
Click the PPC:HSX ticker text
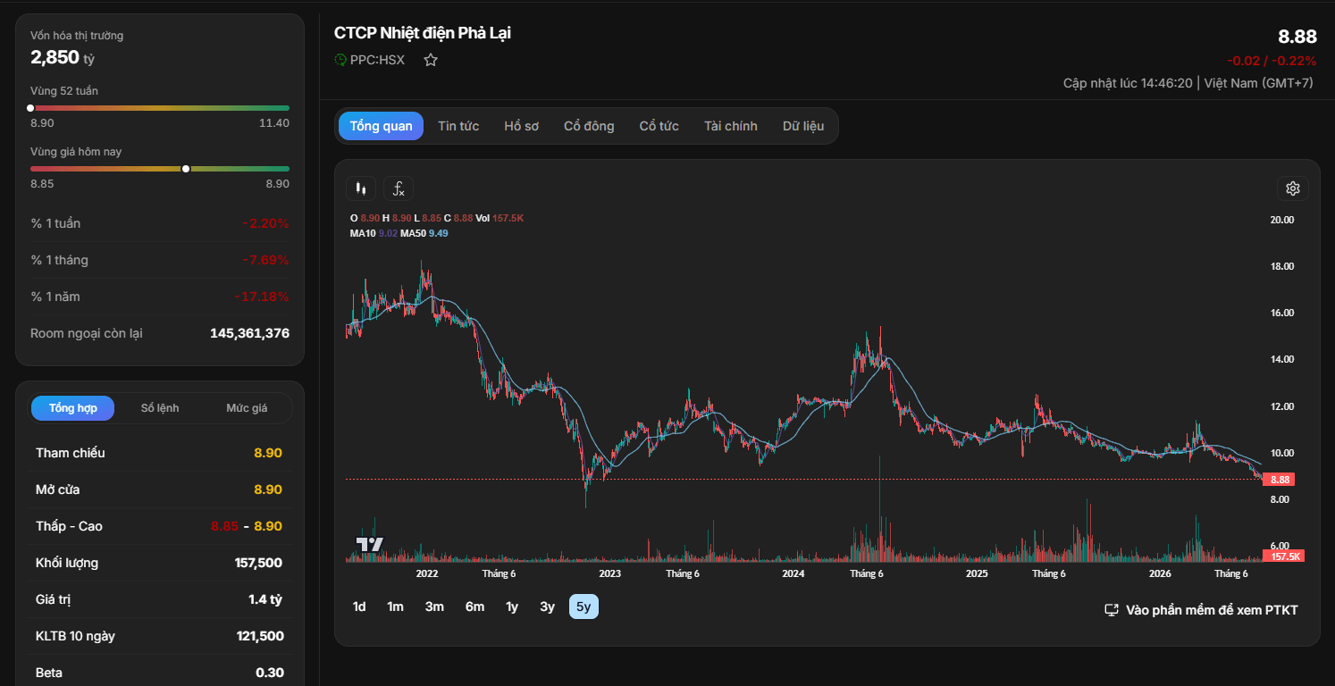[377, 60]
